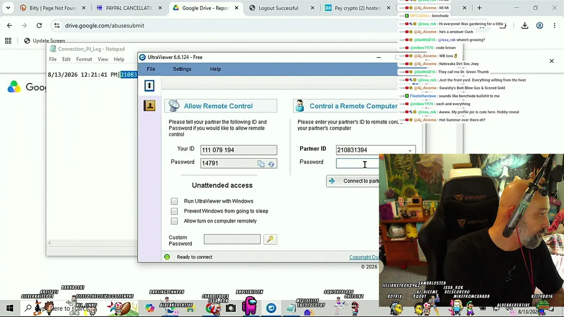View site information for drive.google.com

[x=57, y=26]
